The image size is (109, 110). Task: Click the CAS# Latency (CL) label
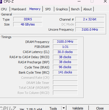(x=36, y=52)
